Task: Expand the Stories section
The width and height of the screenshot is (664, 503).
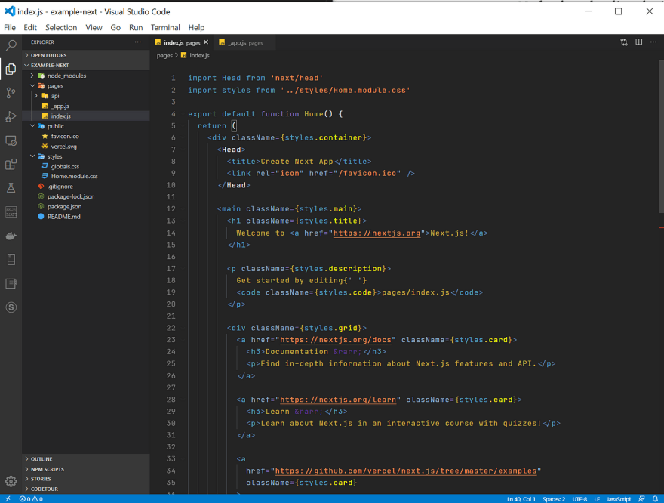Action: click(86, 479)
